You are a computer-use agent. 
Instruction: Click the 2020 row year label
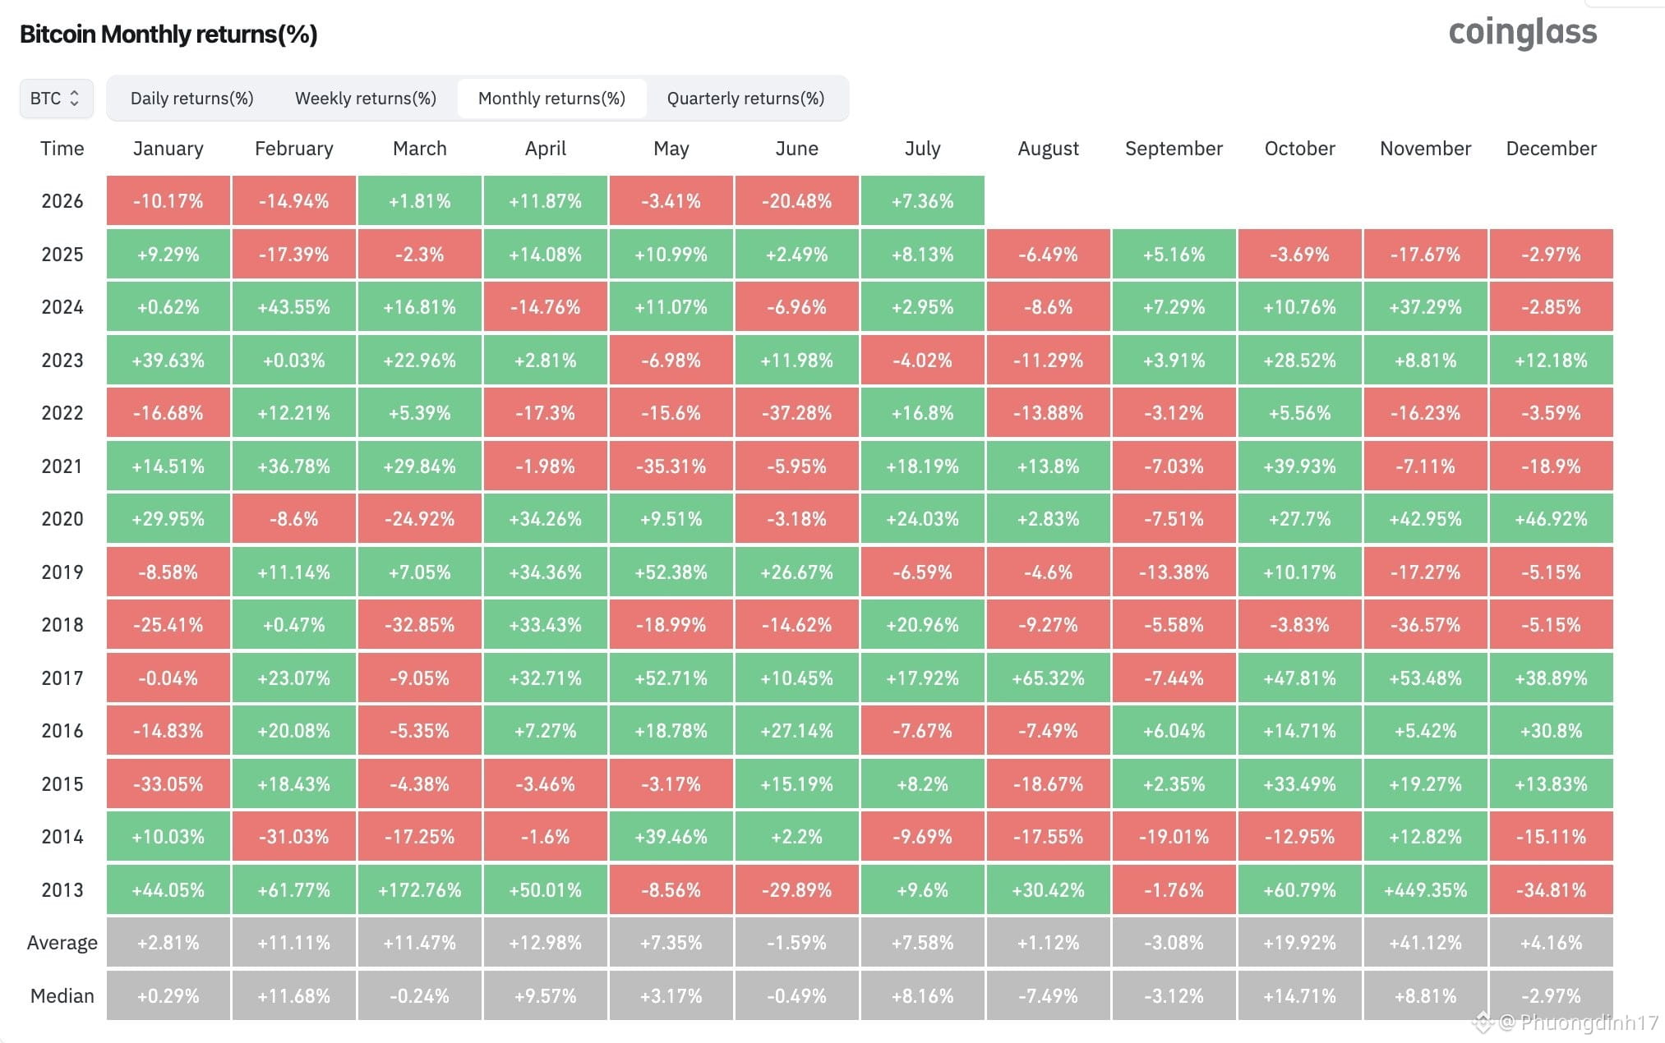coord(62,519)
